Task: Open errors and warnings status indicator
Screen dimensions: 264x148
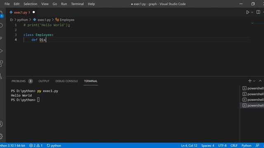Action: 36,146
